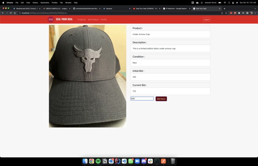Go to Chrome home page

coord(15,13)
